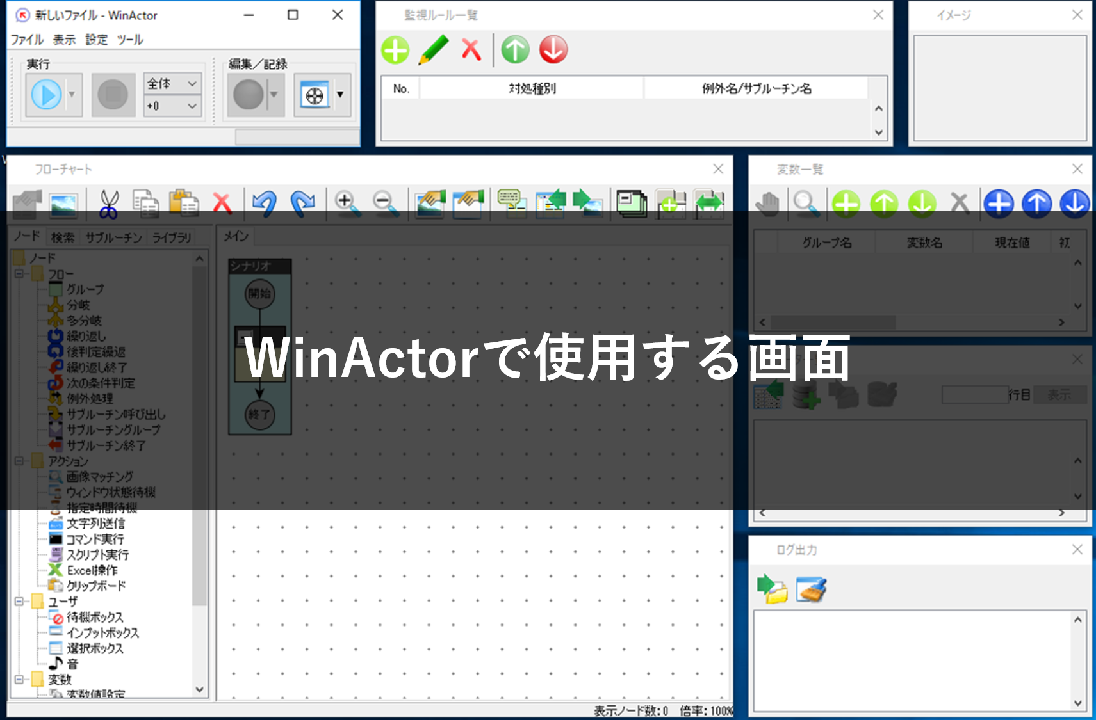Click the round record button
This screenshot has width=1096, height=720.
point(249,95)
